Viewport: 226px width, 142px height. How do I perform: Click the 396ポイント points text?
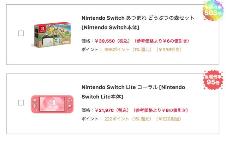114,50
